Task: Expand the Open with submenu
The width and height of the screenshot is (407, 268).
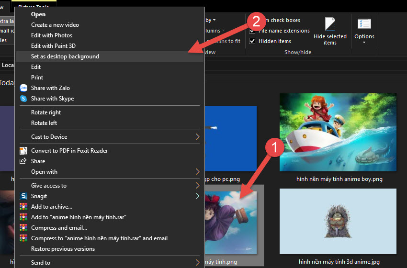Action: [198, 172]
